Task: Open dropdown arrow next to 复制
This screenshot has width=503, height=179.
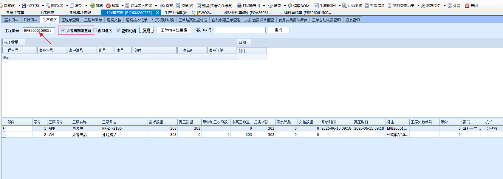Action: pos(86,6)
